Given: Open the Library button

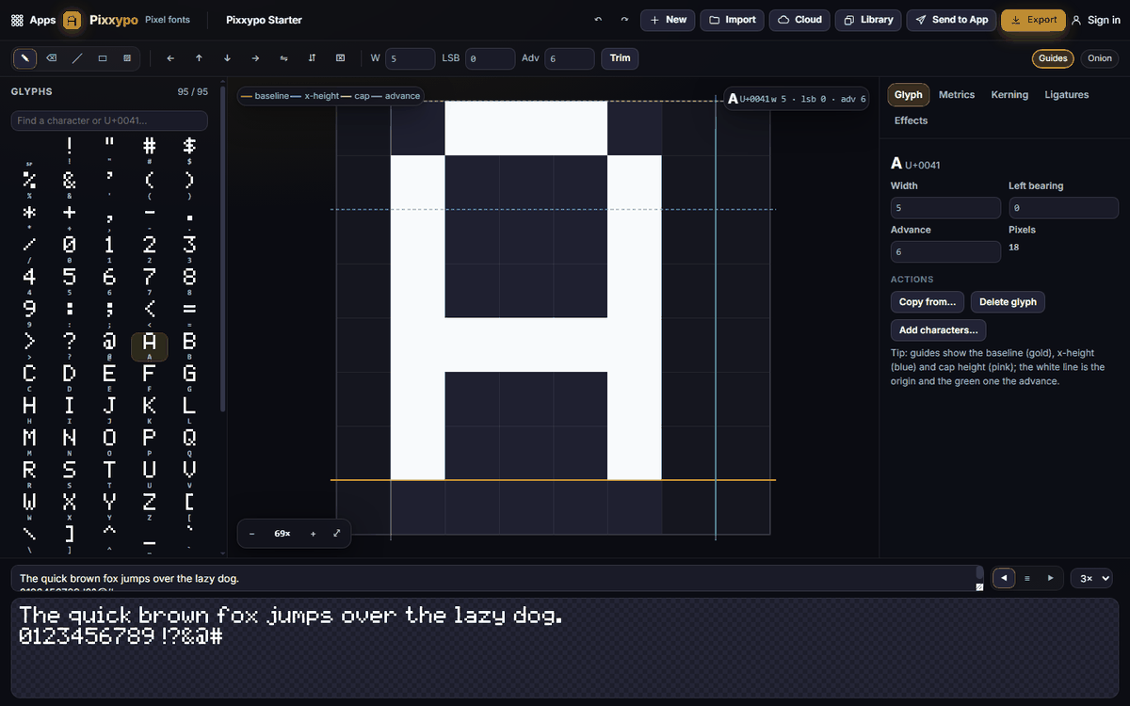Looking at the screenshot, I should coord(868,20).
